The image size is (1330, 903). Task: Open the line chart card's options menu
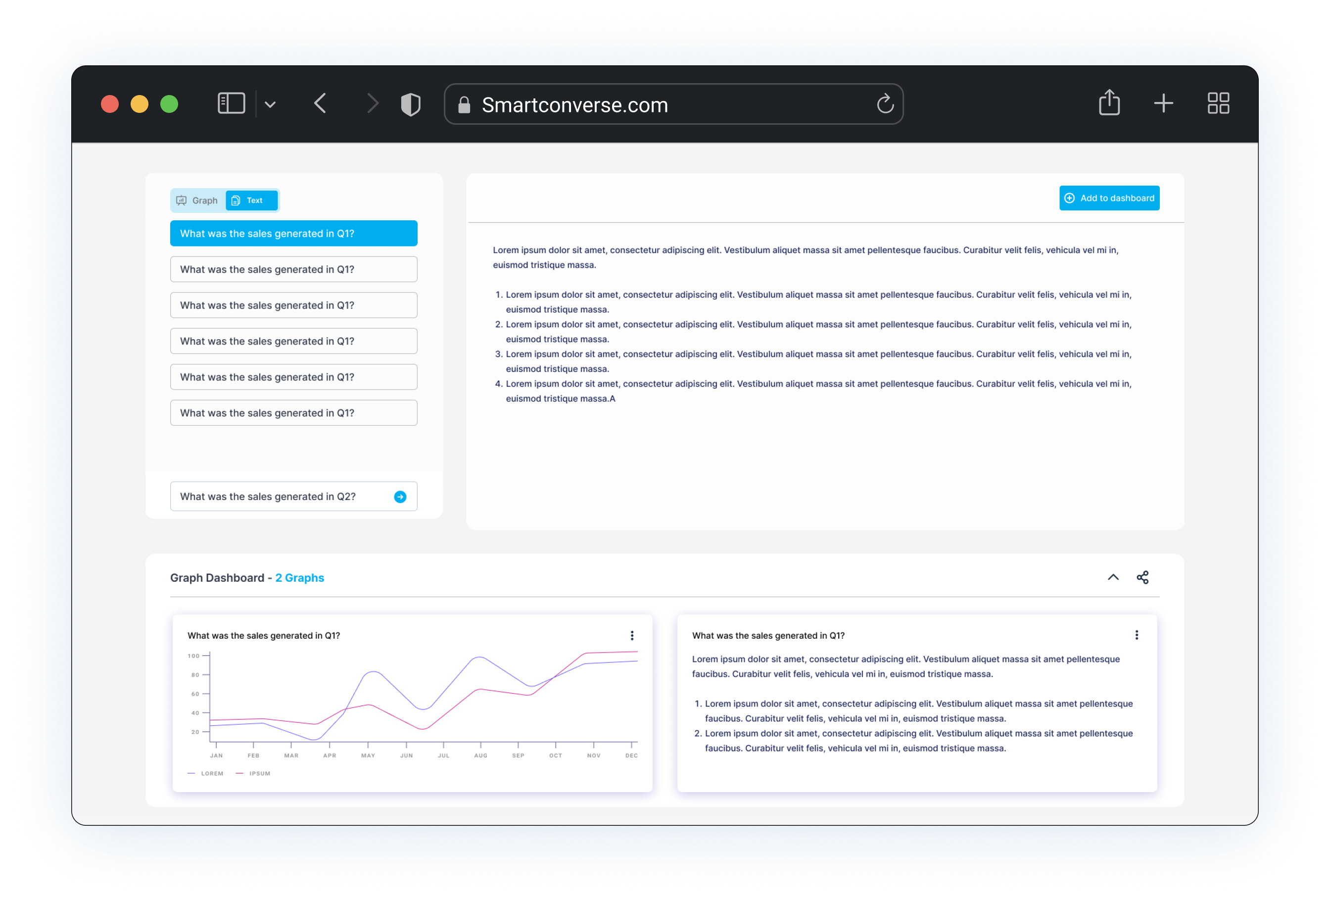click(x=632, y=635)
